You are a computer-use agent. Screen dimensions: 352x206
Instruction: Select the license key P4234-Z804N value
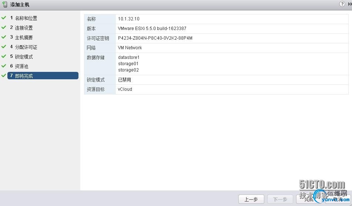coord(155,38)
